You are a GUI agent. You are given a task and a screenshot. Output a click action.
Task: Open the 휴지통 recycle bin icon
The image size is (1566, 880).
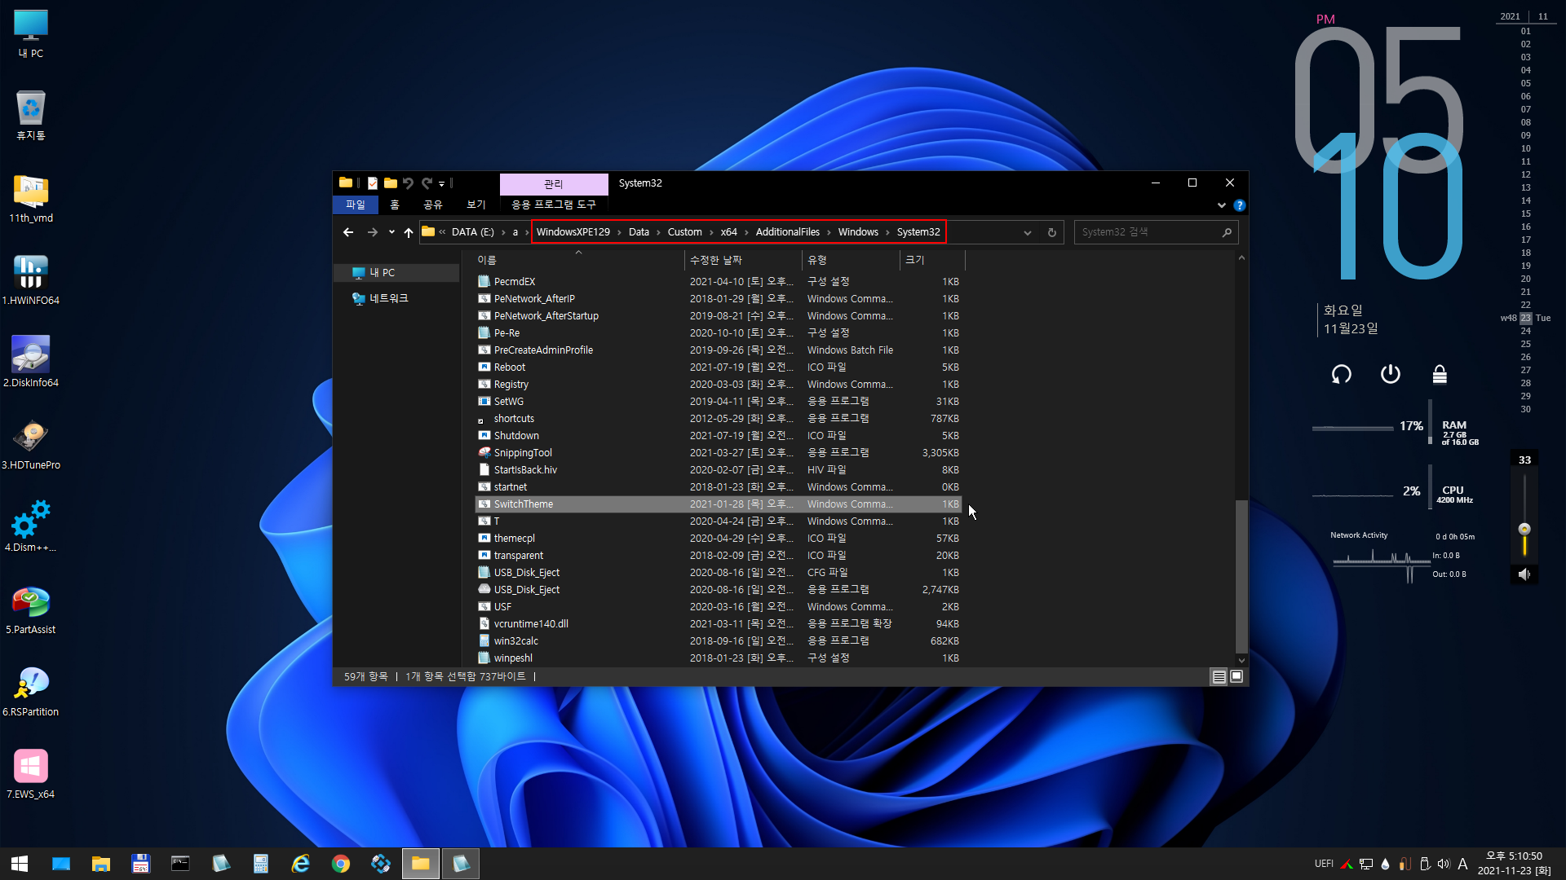31,116
